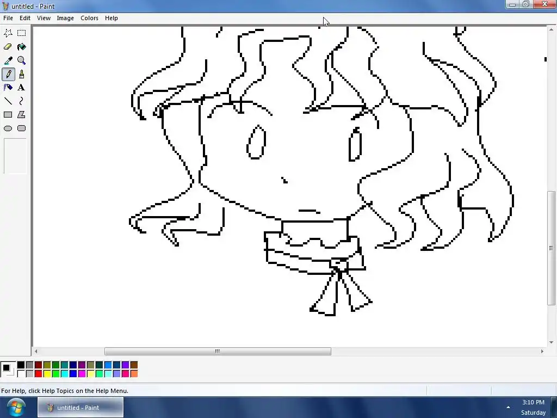Select the Text tool
Screen dimensions: 557x418
click(x=22, y=88)
